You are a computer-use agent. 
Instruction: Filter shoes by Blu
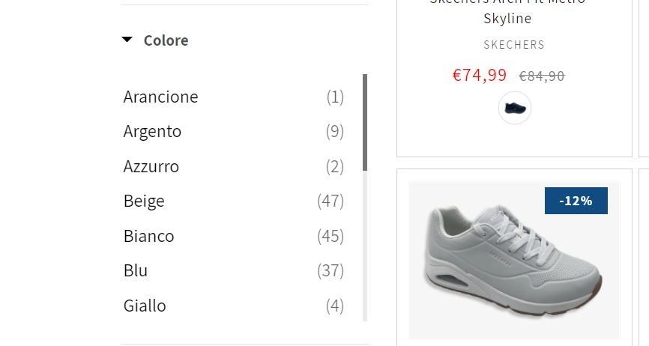pos(233,271)
